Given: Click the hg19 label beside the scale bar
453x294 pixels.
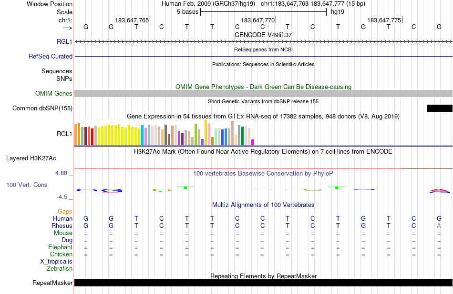Looking at the screenshot, I should [x=338, y=12].
